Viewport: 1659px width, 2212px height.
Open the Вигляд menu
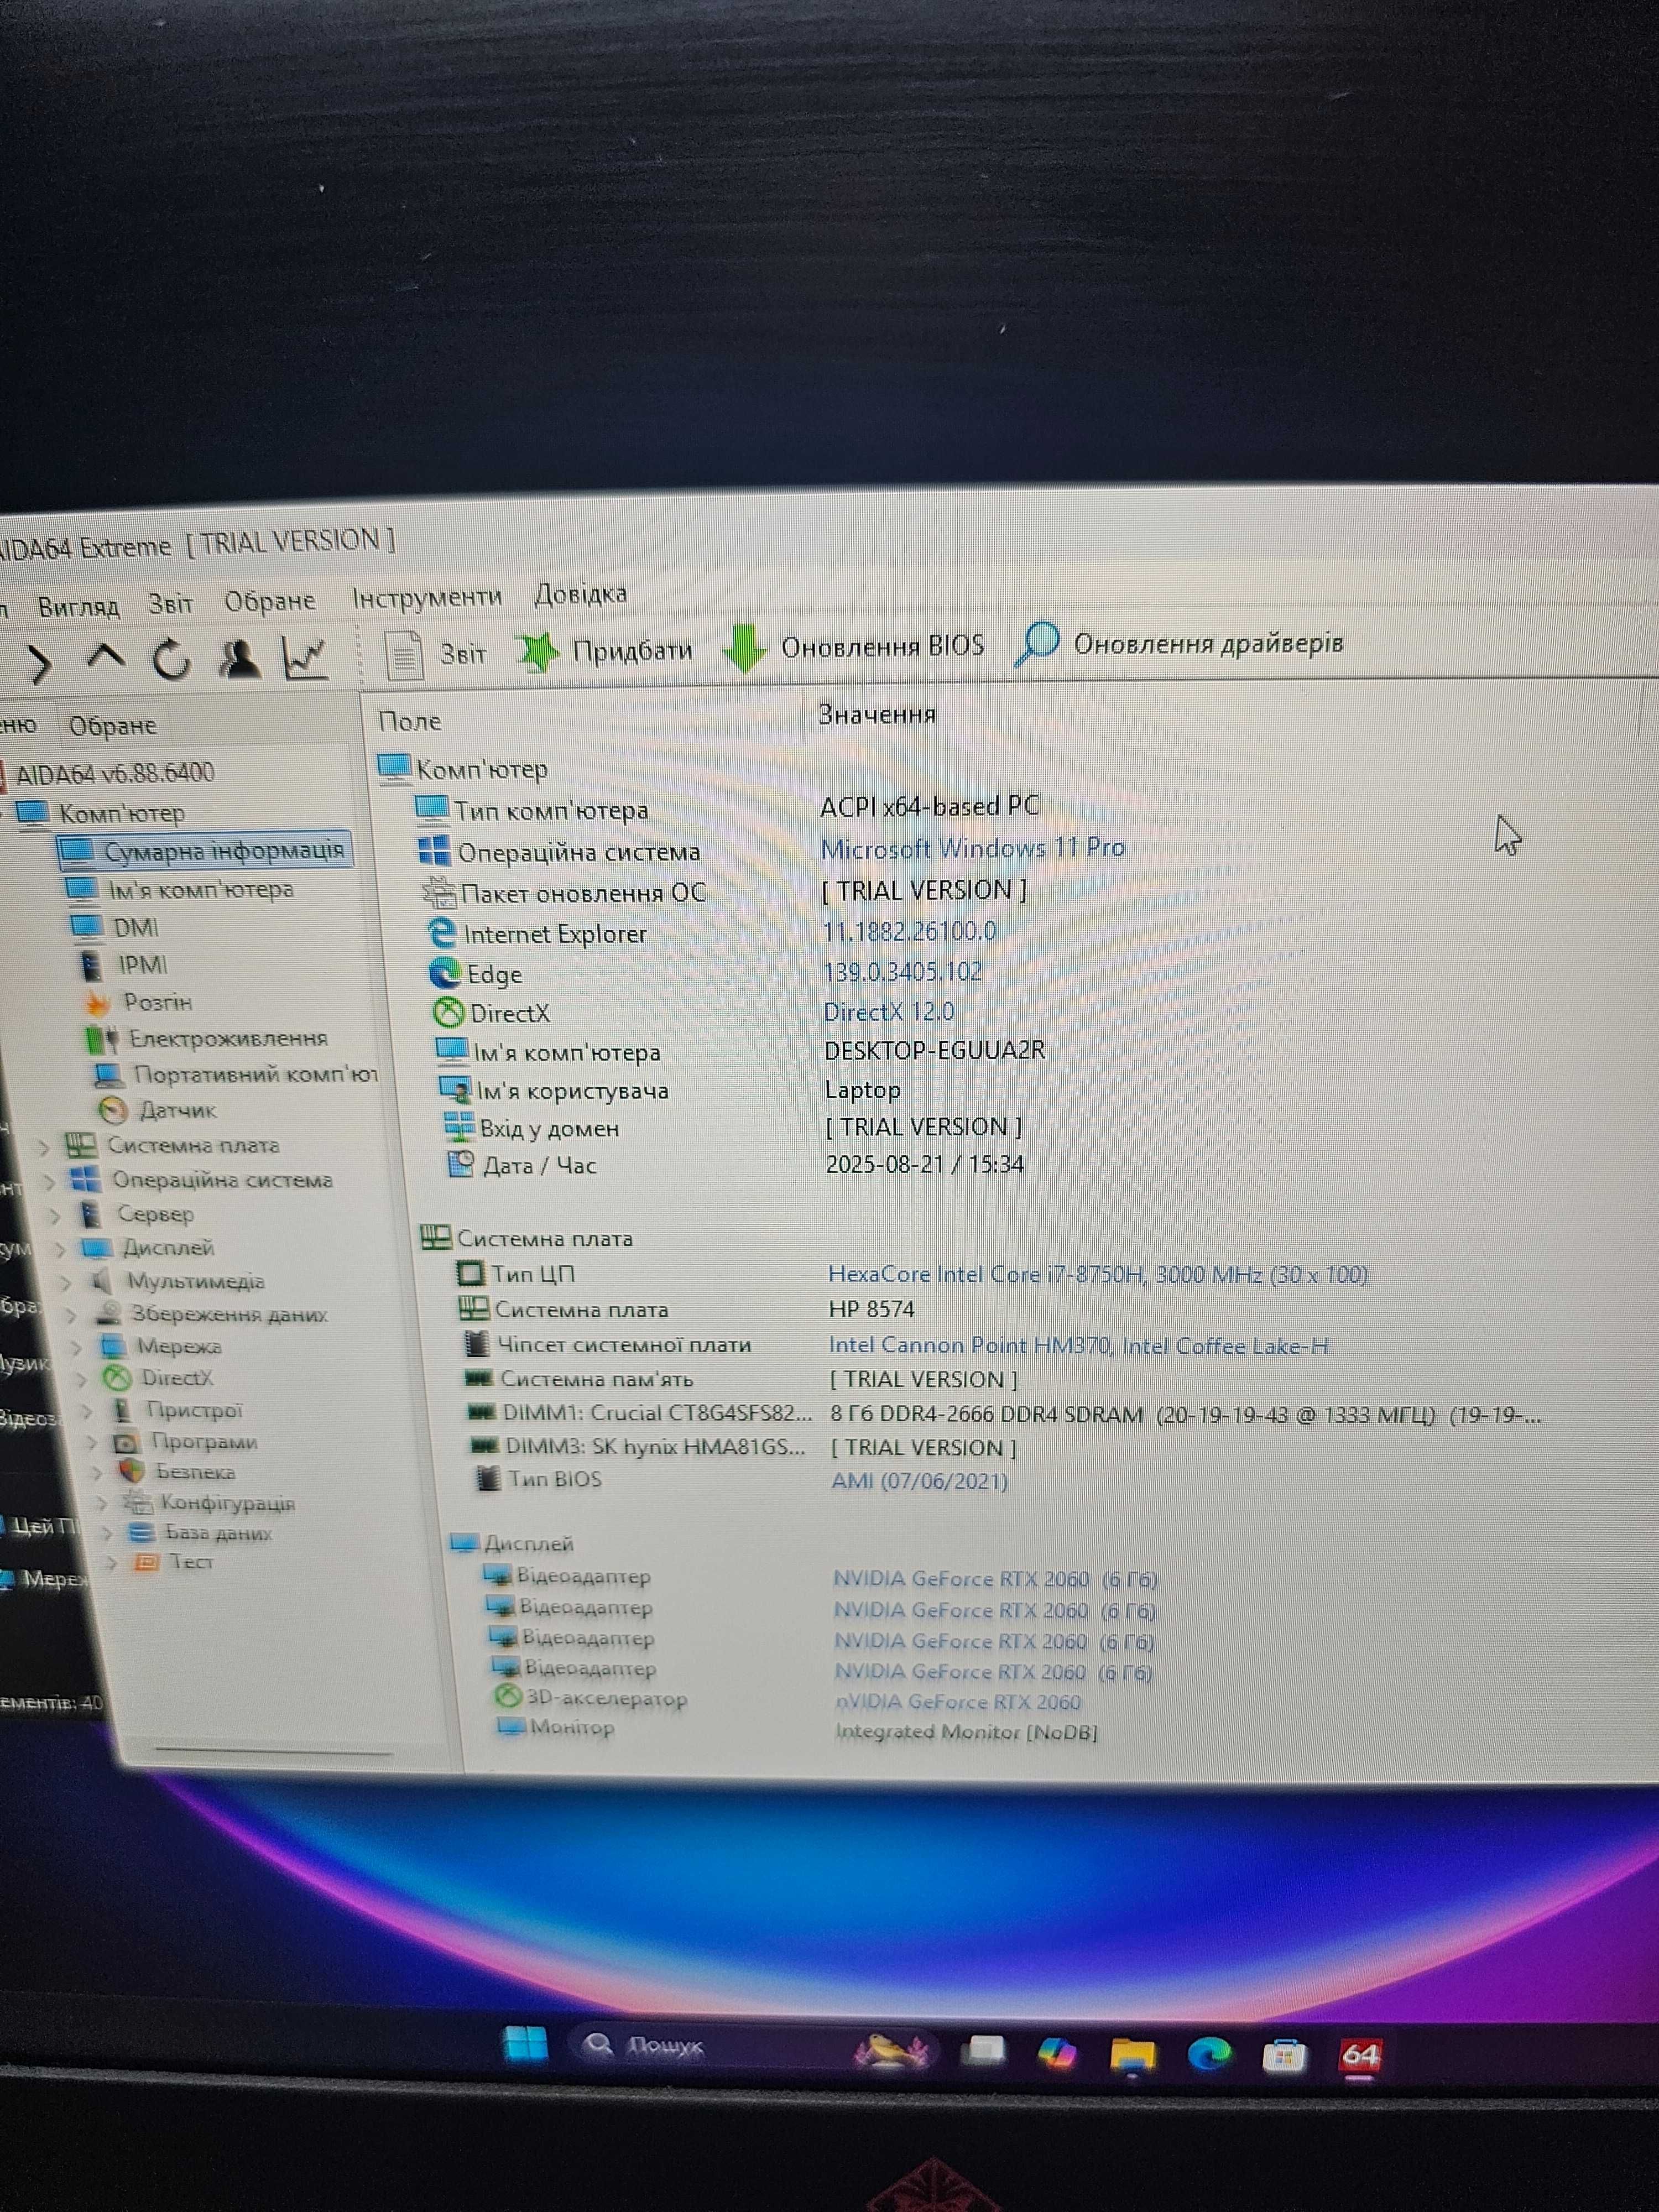(x=78, y=606)
